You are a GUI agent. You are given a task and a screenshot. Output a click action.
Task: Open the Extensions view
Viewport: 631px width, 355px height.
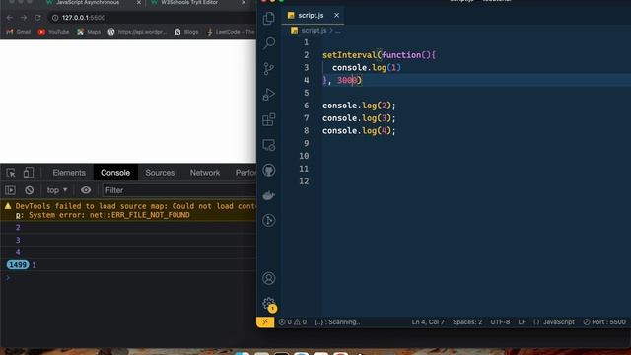point(268,119)
